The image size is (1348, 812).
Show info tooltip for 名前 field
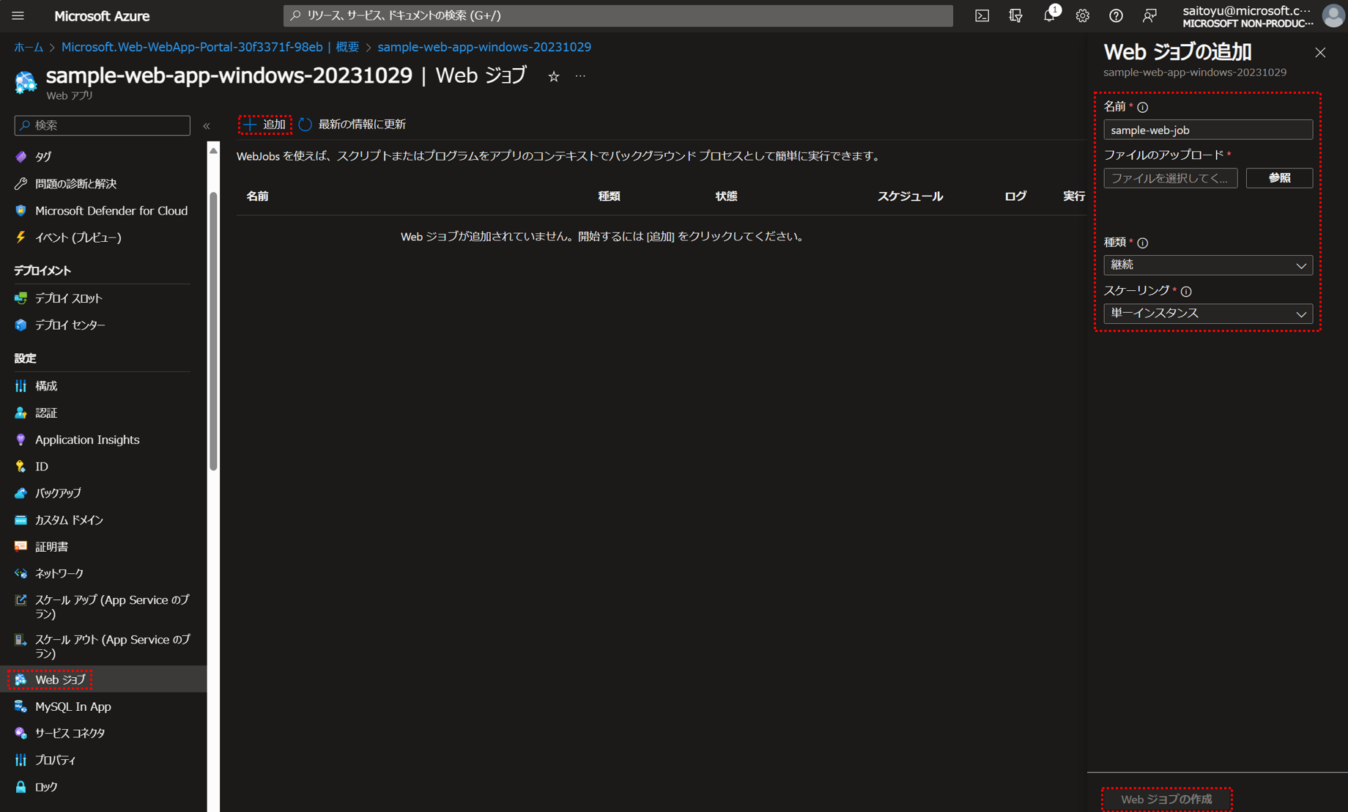point(1143,107)
